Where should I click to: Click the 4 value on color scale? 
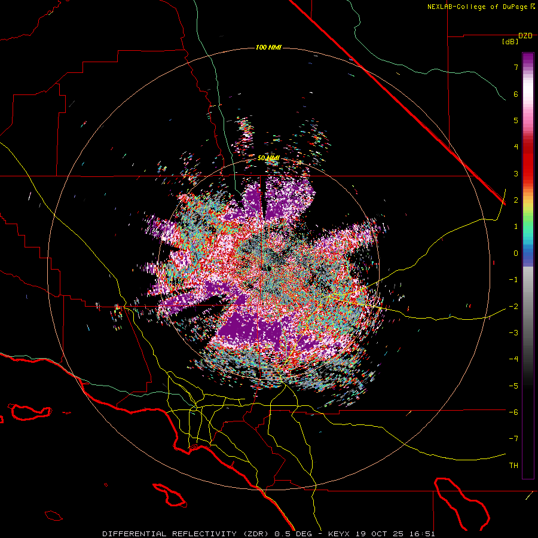pyautogui.click(x=516, y=147)
